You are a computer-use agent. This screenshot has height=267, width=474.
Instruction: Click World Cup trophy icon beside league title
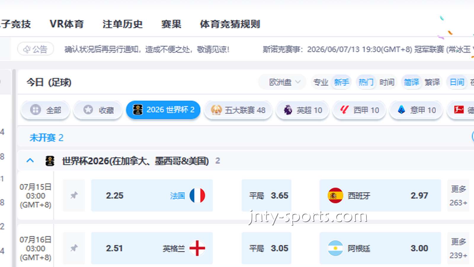point(50,161)
